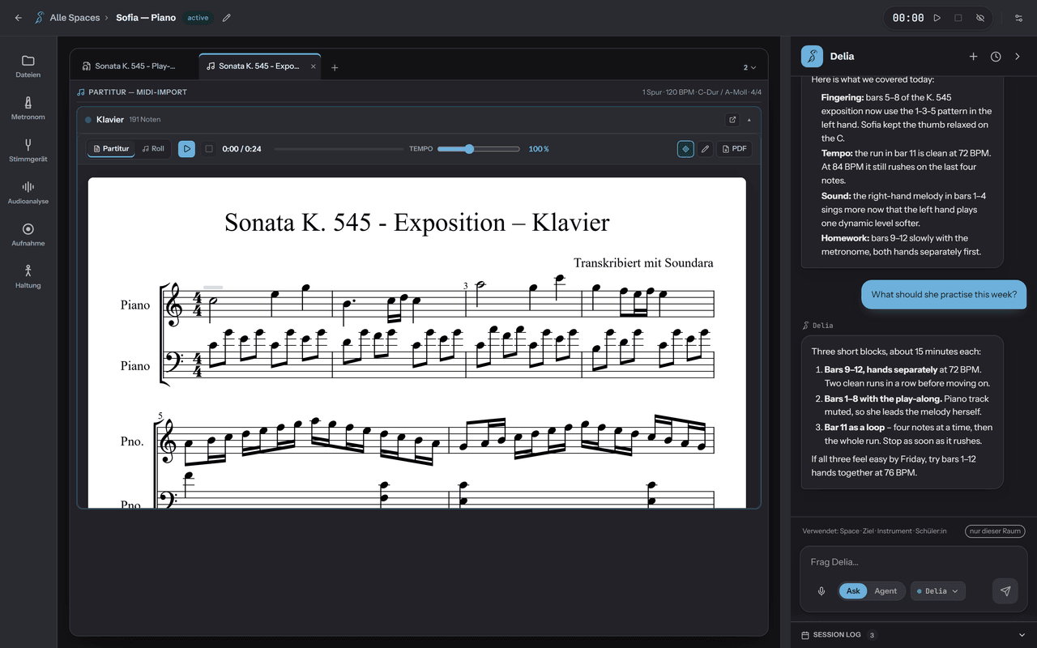
Task: Click the 0:00 / 0:24 time readout
Action: point(241,149)
